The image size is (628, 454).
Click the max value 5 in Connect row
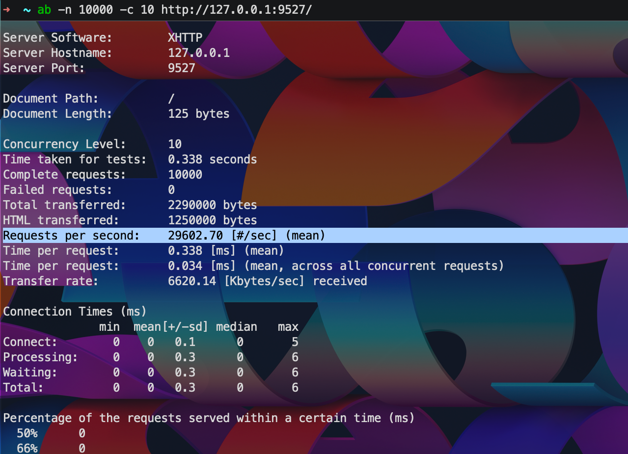(295, 342)
